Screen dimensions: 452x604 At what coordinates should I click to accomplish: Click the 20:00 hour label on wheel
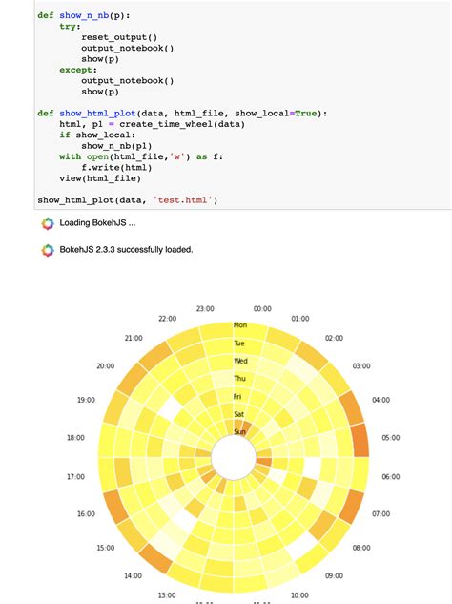[106, 366]
